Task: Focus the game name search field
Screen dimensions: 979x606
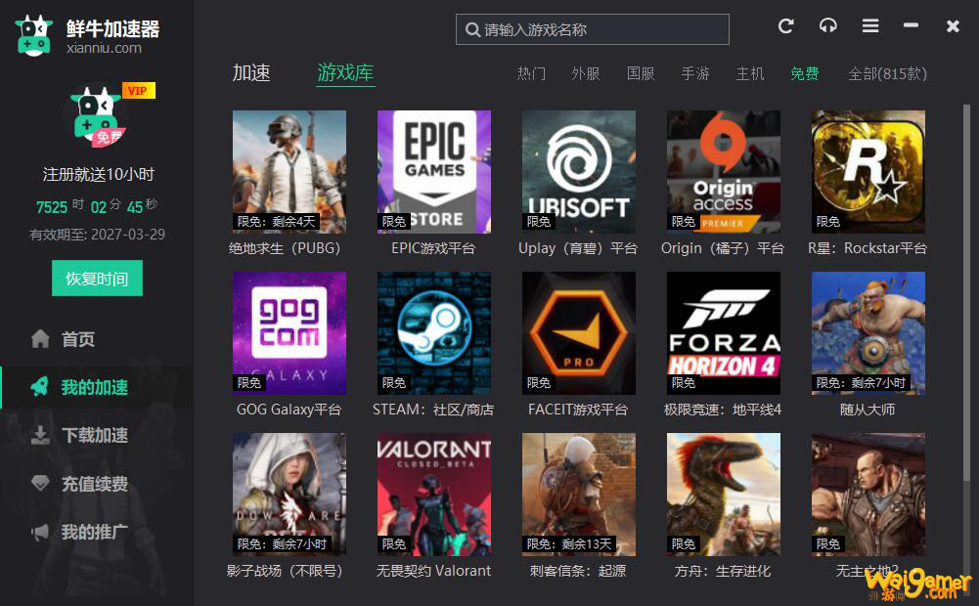Action: tap(593, 29)
